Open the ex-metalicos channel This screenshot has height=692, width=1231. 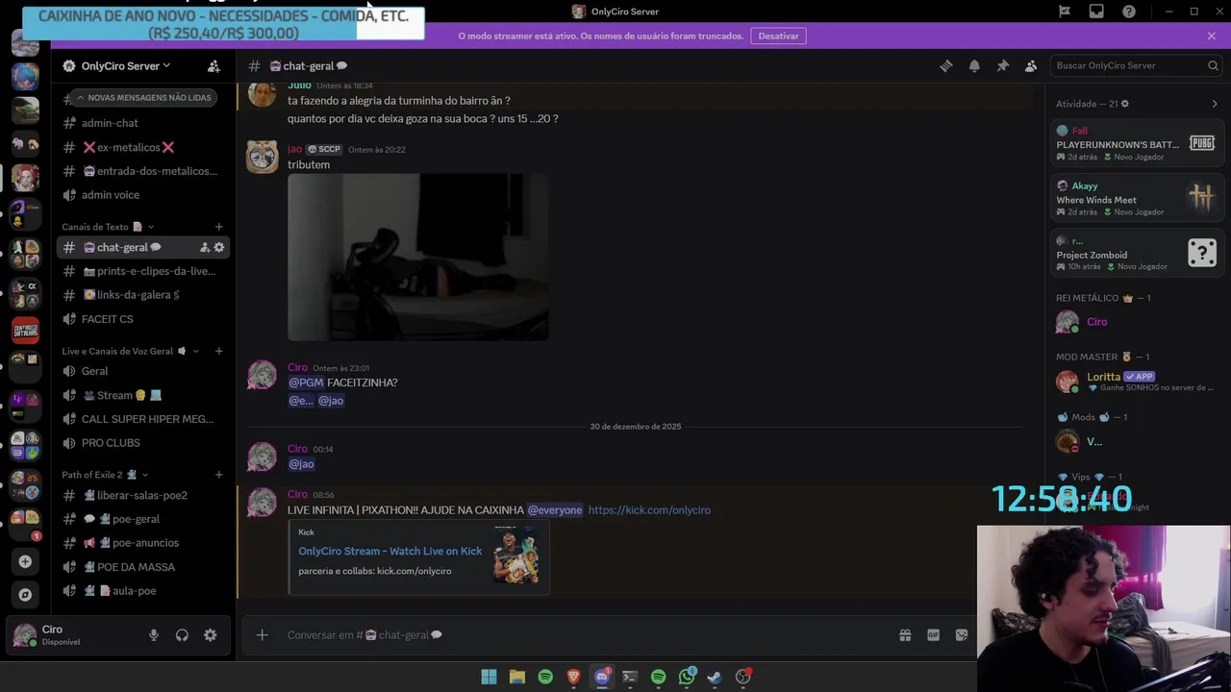pos(142,147)
